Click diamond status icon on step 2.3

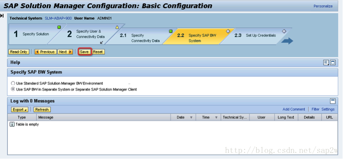pos(284,31)
